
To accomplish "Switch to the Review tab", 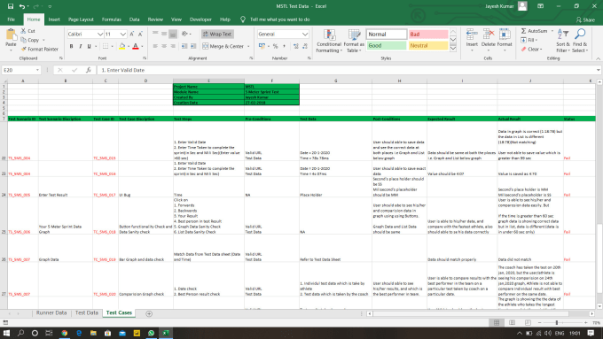I will 155,19.
